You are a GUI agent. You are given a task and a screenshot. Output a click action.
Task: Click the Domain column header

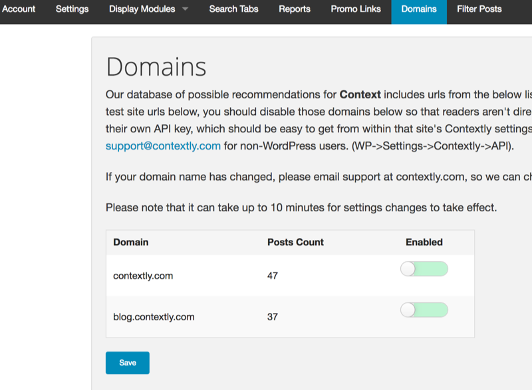[x=131, y=243]
